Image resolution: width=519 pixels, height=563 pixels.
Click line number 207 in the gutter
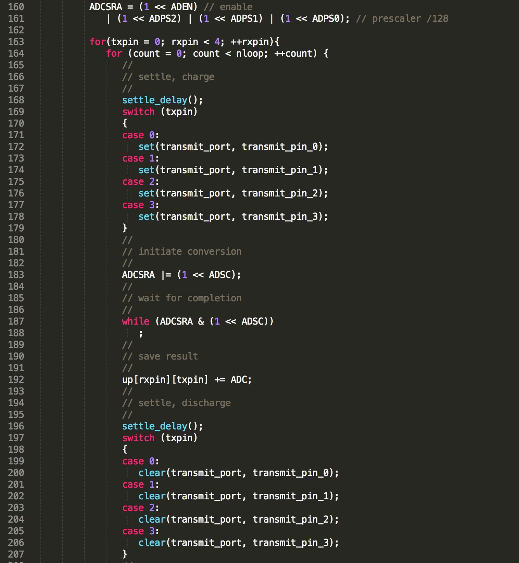[16, 554]
